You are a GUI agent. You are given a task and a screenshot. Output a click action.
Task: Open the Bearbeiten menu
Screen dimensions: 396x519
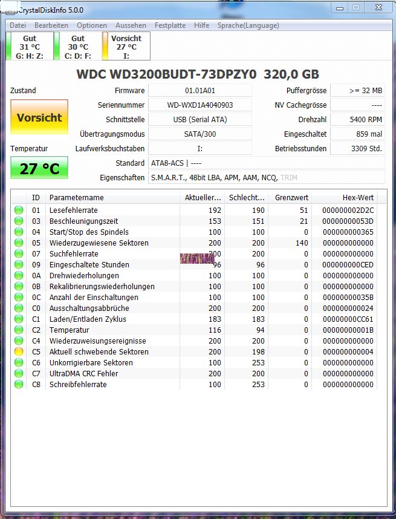pos(51,25)
